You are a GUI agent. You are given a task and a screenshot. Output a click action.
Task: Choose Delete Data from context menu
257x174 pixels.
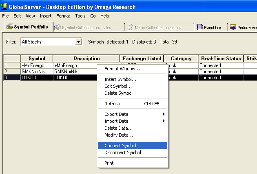(x=133, y=128)
